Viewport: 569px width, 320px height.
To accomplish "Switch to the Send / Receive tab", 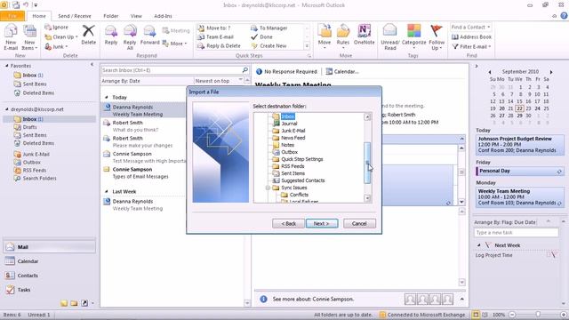I will 75,16.
